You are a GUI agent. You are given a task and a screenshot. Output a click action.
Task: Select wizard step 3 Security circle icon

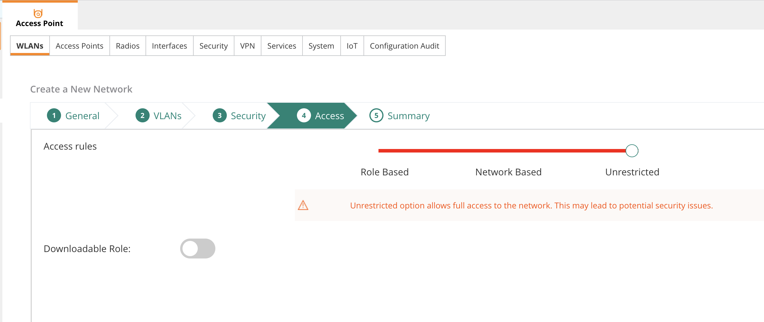(x=219, y=115)
